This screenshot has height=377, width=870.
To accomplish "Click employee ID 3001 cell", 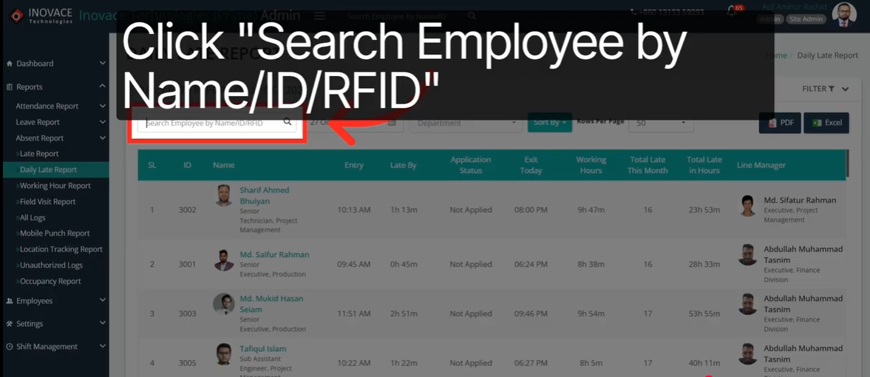I will coord(188,265).
